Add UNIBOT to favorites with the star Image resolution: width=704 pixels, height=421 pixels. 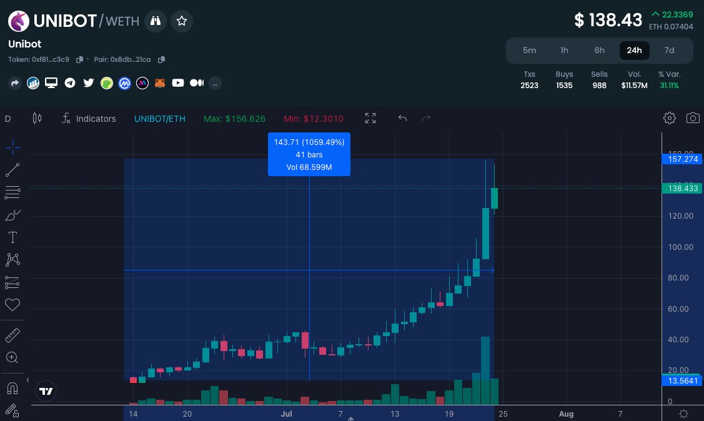181,21
